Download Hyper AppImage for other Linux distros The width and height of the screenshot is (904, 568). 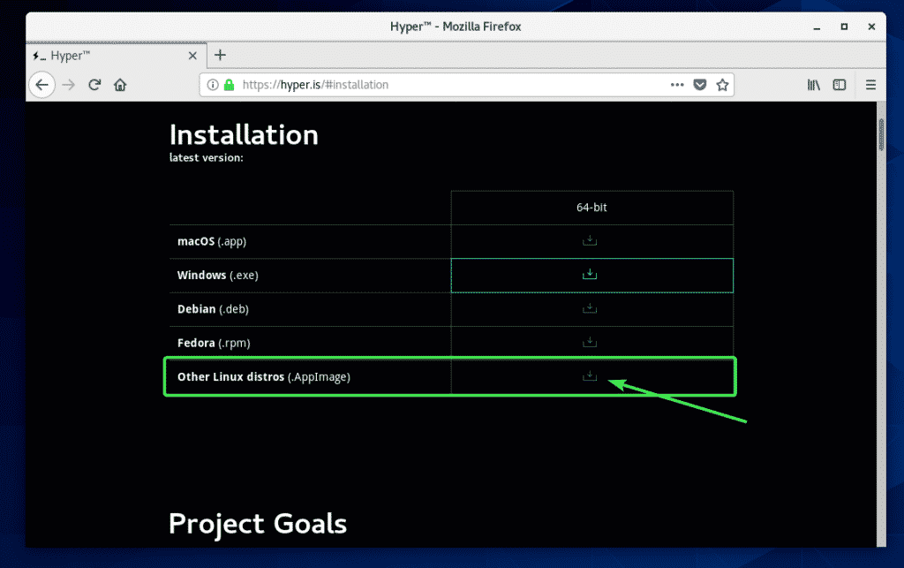click(x=591, y=377)
